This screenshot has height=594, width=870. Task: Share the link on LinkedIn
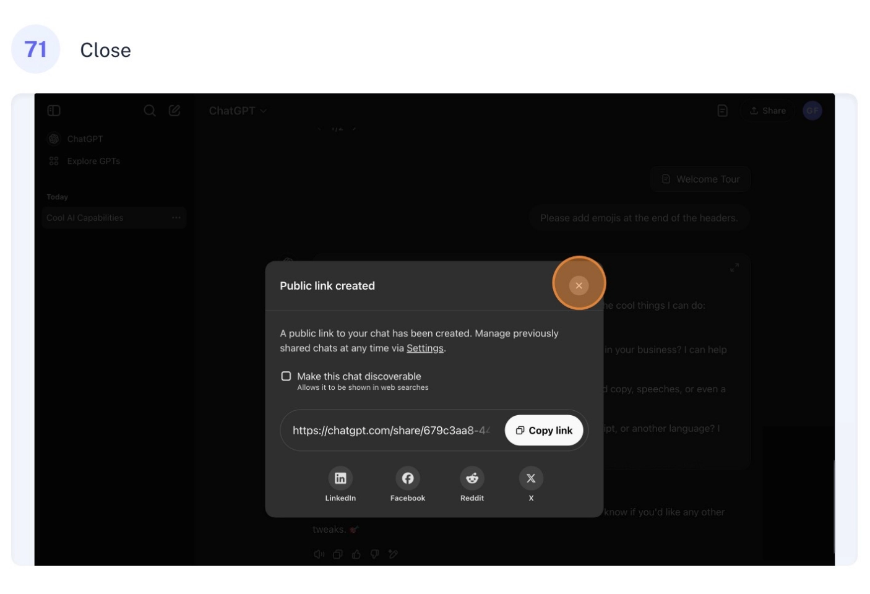340,478
